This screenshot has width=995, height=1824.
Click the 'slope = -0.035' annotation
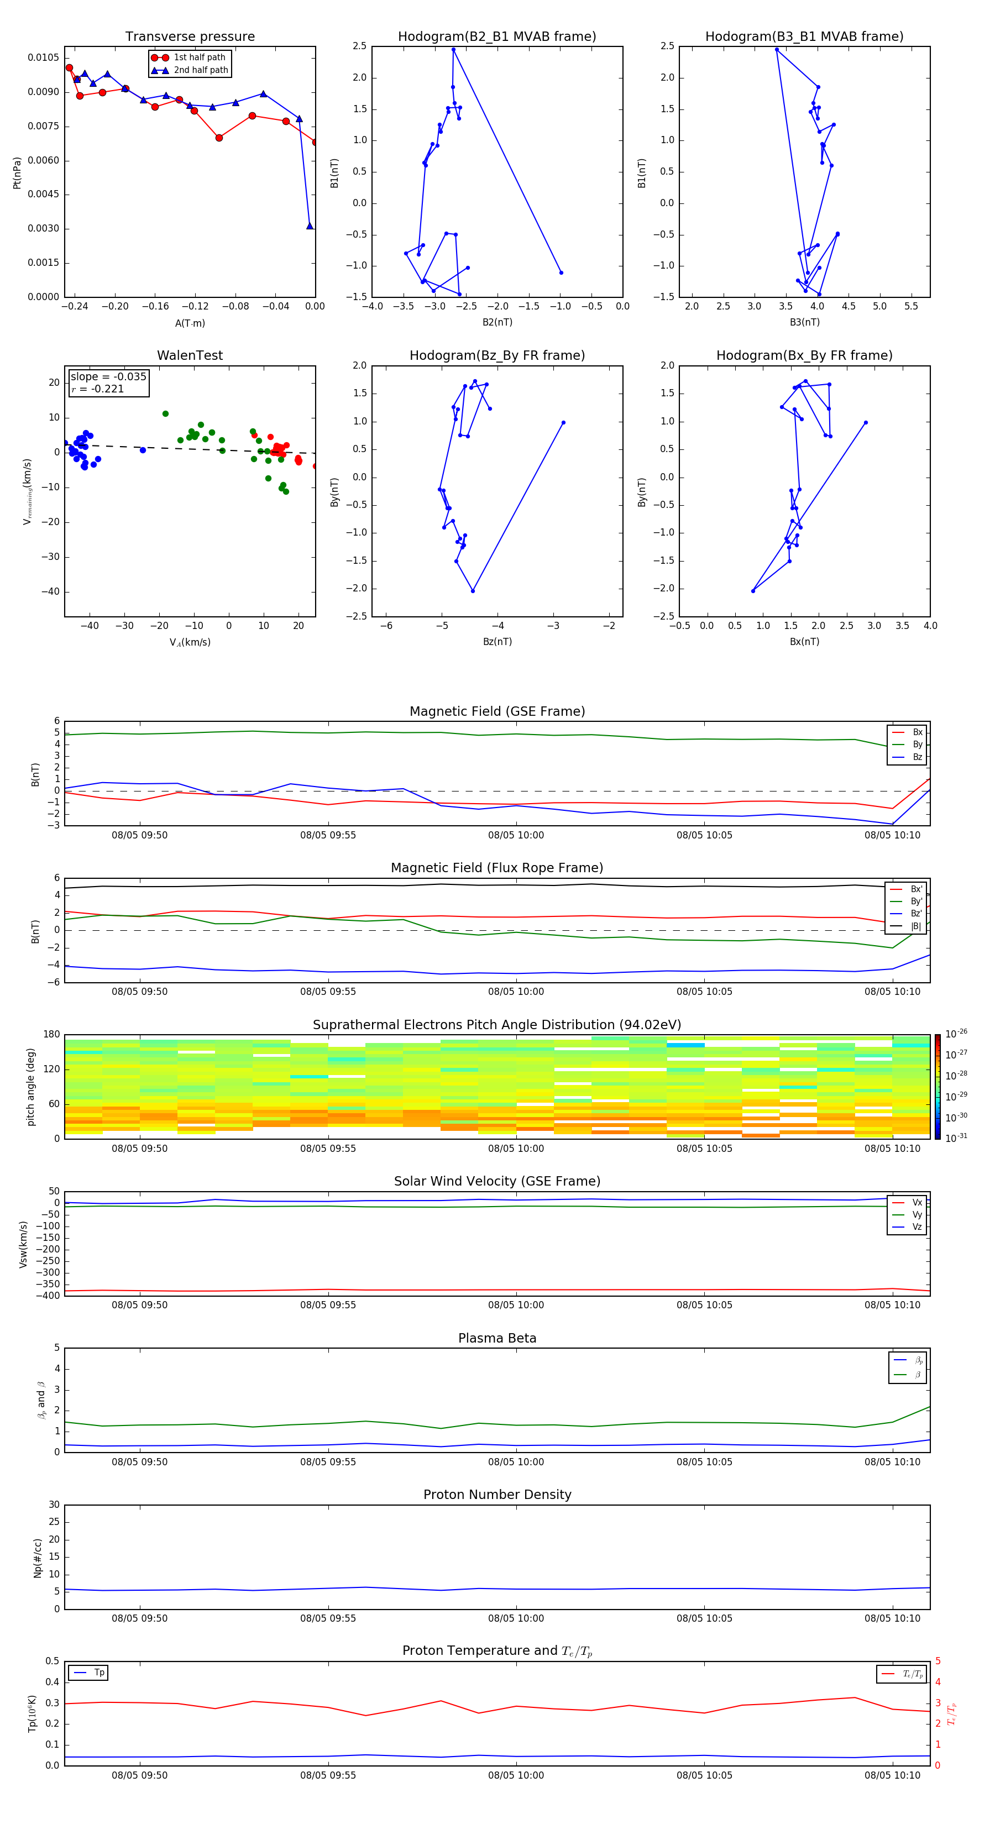coord(108,377)
